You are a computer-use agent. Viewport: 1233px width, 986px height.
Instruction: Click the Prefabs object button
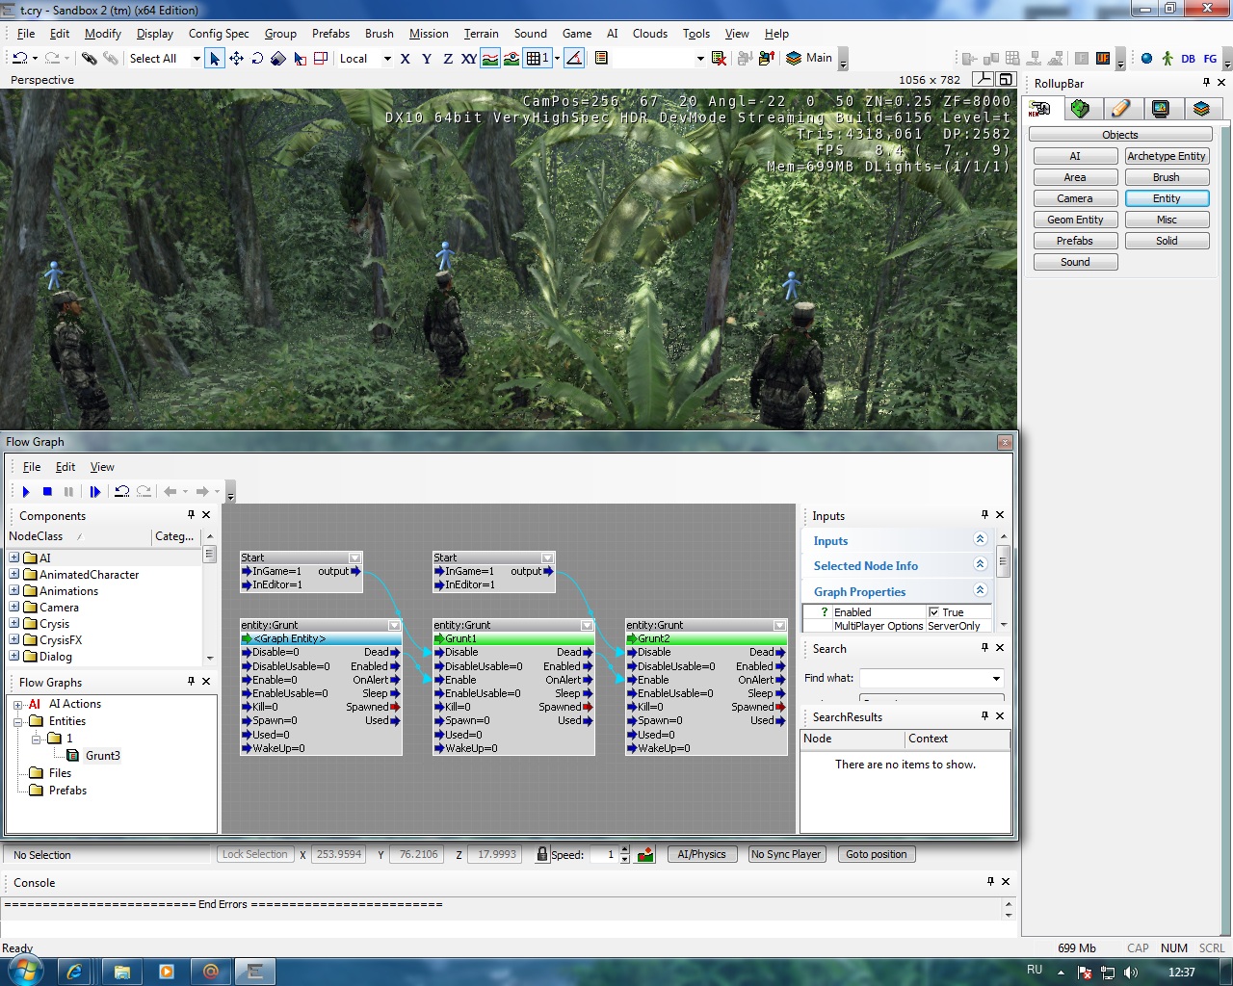click(1075, 241)
